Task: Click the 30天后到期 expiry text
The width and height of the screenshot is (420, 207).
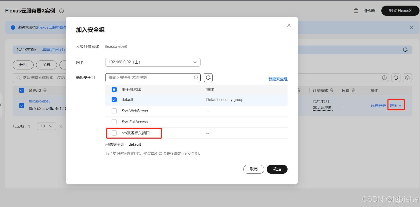Action: [x=323, y=108]
